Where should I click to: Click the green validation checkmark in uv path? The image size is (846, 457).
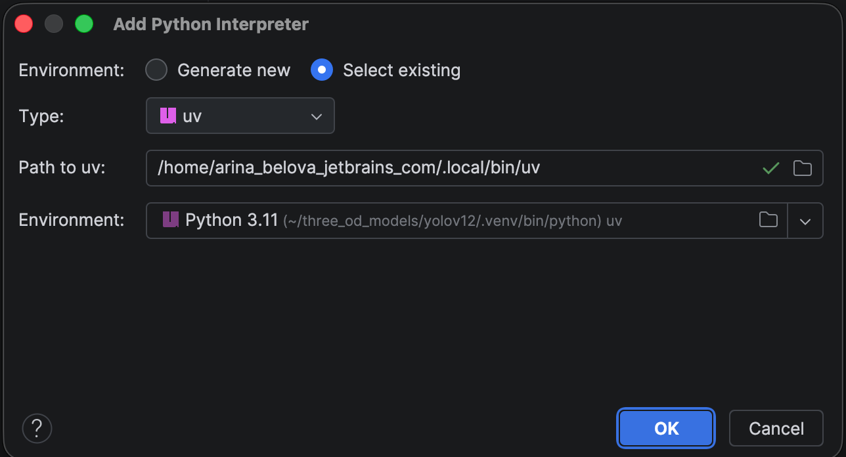pyautogui.click(x=771, y=169)
